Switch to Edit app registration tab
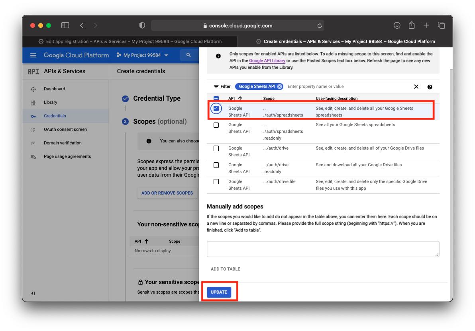 pyautogui.click(x=130, y=41)
